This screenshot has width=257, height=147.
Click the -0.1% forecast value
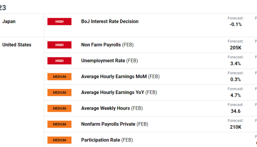coord(235,24)
